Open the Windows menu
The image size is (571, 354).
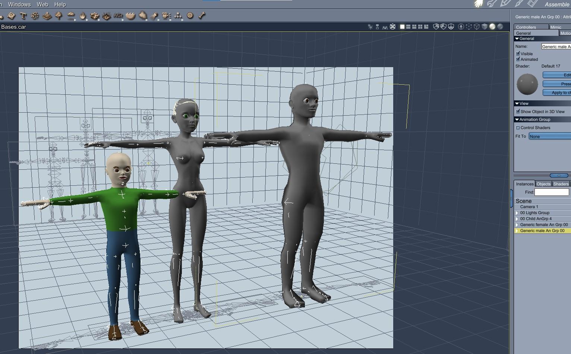(x=19, y=4)
